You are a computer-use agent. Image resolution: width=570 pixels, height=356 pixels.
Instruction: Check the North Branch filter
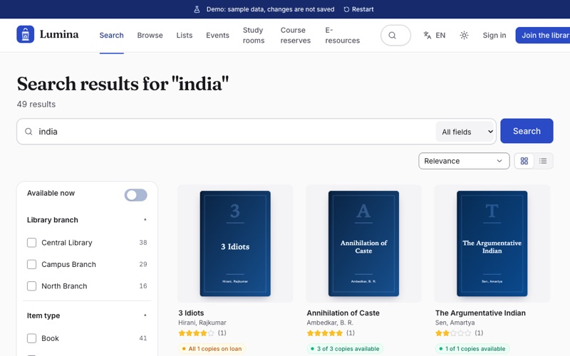[31, 286]
